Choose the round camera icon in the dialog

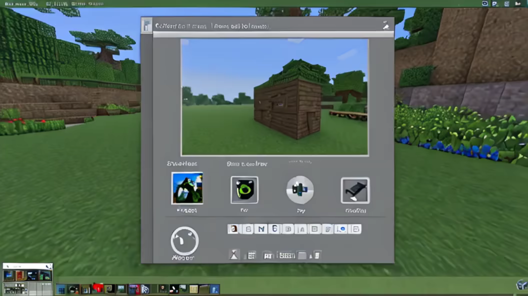(300, 190)
